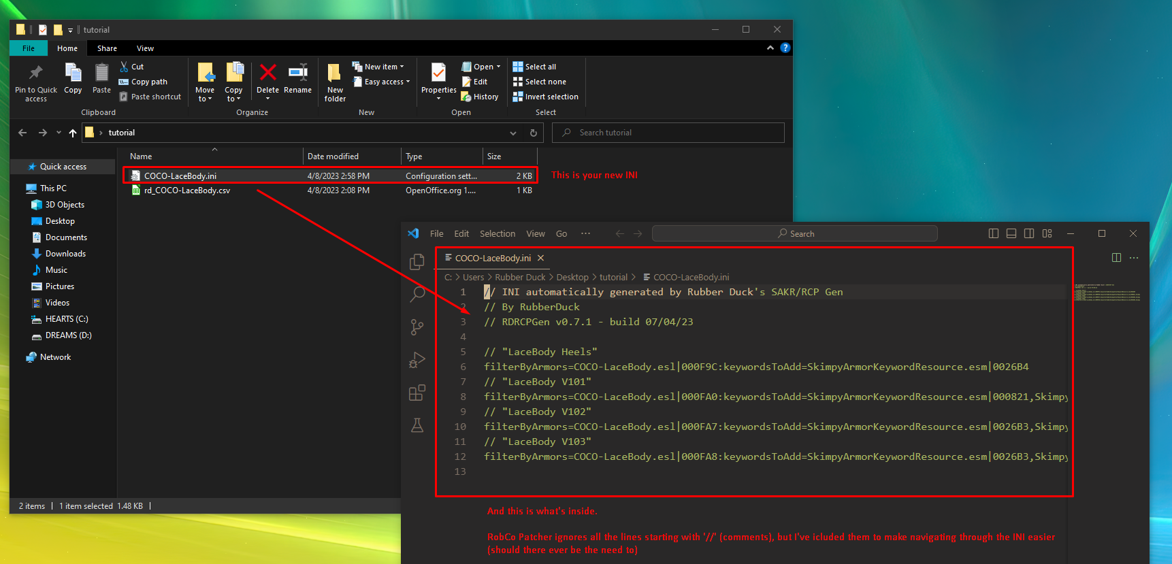The width and height of the screenshot is (1172, 564).
Task: Open the File tab in Explorer
Action: [x=29, y=48]
